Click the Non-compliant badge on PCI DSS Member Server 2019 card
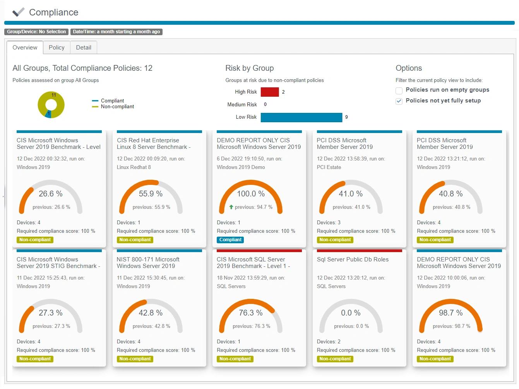This screenshot has width=519, height=389. [x=335, y=240]
